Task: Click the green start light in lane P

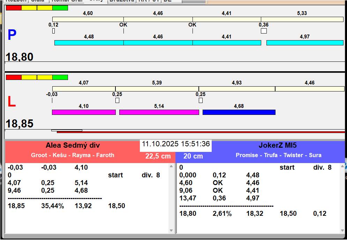Action: pos(60,8)
